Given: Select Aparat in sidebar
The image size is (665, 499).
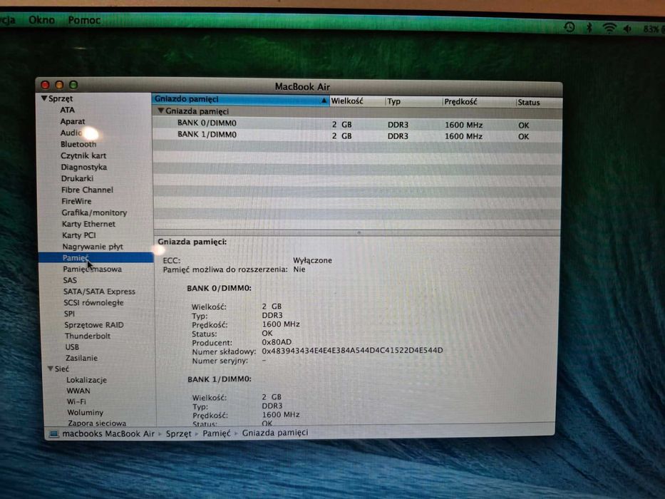Looking at the screenshot, I should (73, 121).
